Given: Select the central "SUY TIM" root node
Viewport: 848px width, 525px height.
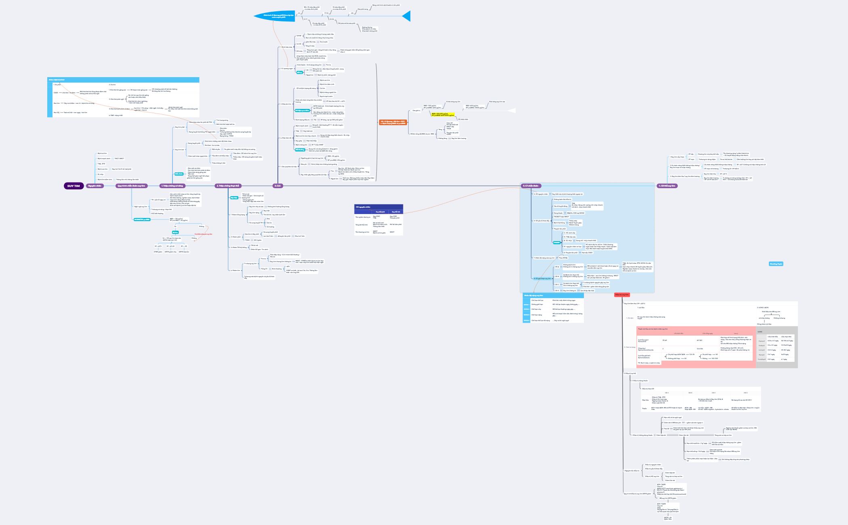Looking at the screenshot, I should click(x=73, y=186).
